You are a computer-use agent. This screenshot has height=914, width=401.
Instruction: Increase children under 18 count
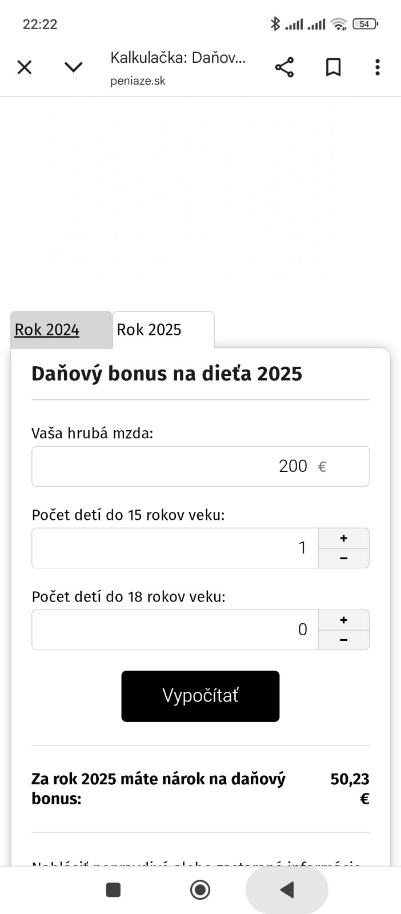pyautogui.click(x=343, y=620)
